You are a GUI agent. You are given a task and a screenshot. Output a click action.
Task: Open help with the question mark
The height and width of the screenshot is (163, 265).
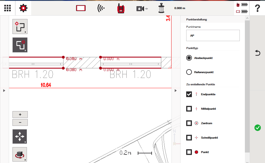257,8
